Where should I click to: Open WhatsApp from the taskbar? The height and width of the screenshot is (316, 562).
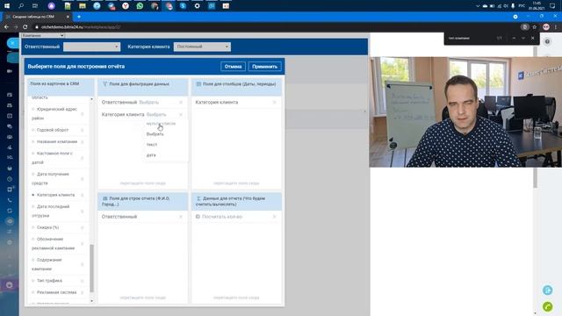140,6
